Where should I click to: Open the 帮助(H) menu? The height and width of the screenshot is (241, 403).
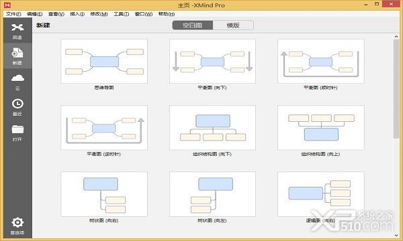tap(167, 14)
